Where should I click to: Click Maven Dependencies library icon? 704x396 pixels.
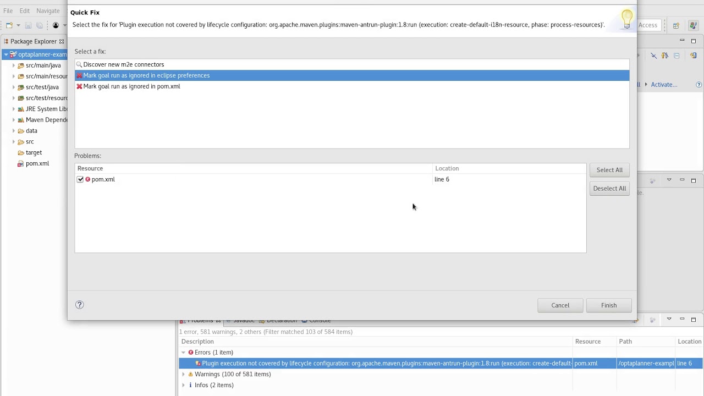point(21,120)
